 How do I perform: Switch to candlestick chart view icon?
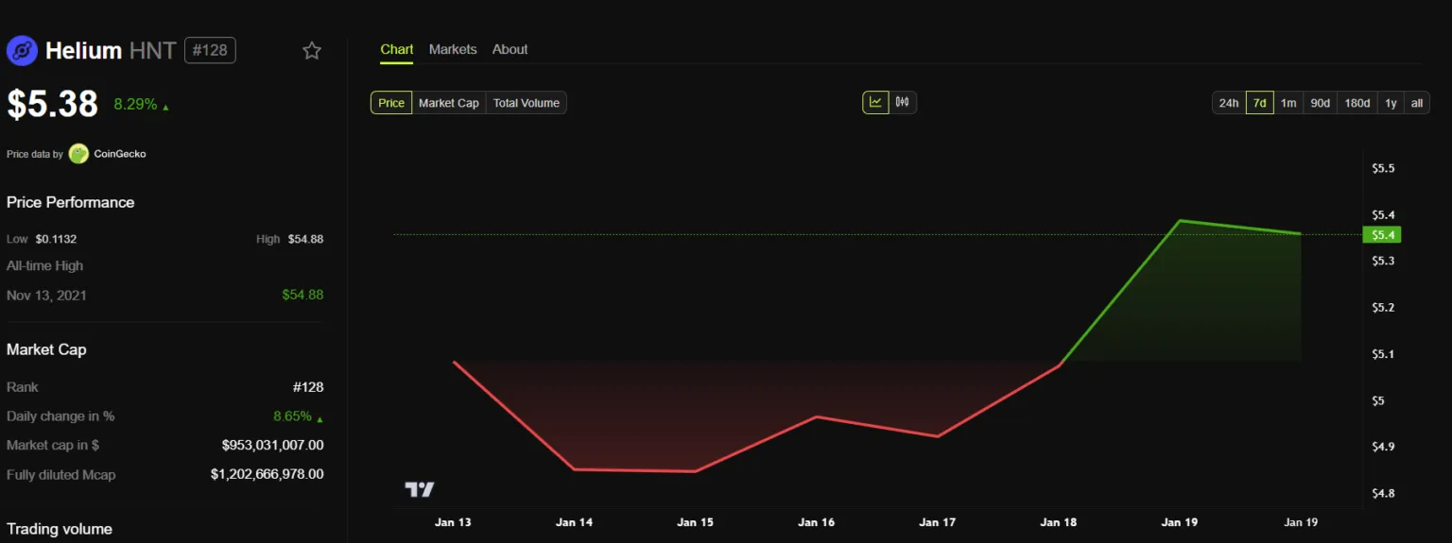pyautogui.click(x=903, y=102)
